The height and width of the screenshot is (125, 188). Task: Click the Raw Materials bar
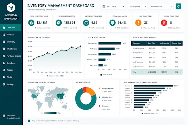coord(110,43)
